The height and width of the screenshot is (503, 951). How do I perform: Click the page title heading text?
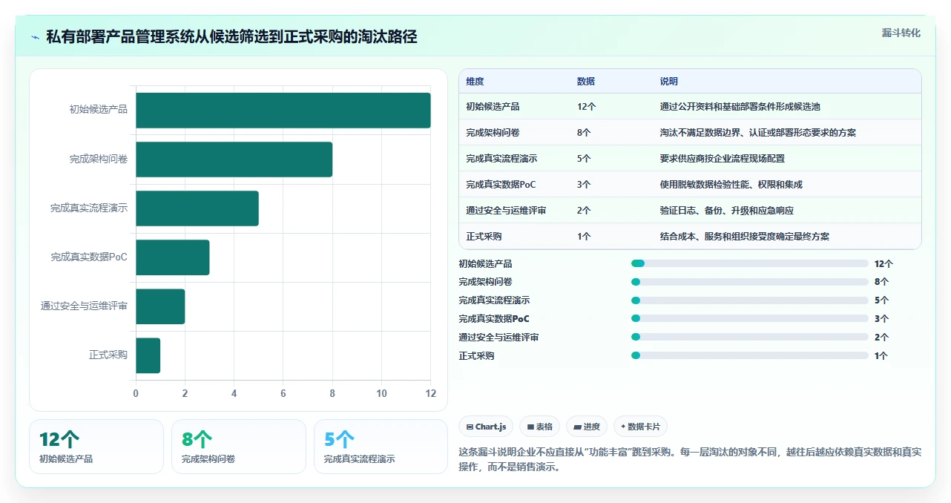231,36
